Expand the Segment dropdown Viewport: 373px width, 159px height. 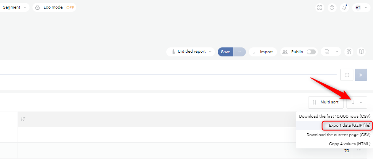click(15, 7)
